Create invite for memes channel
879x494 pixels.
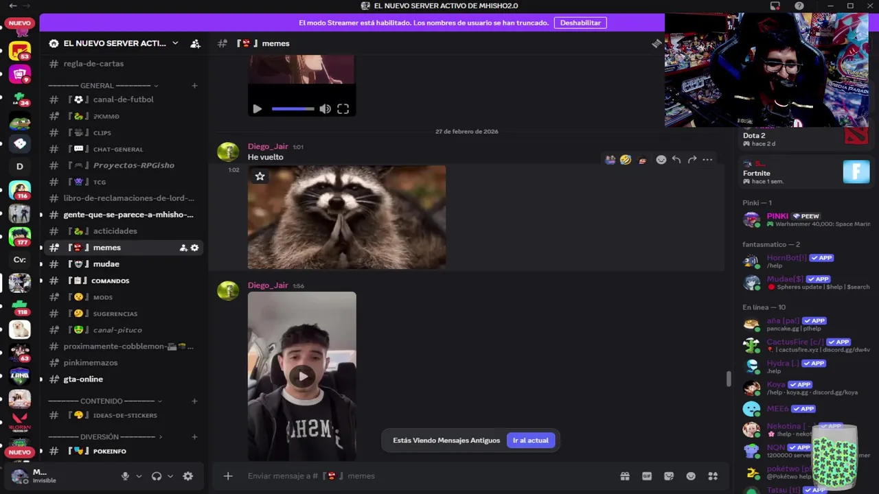click(x=183, y=248)
